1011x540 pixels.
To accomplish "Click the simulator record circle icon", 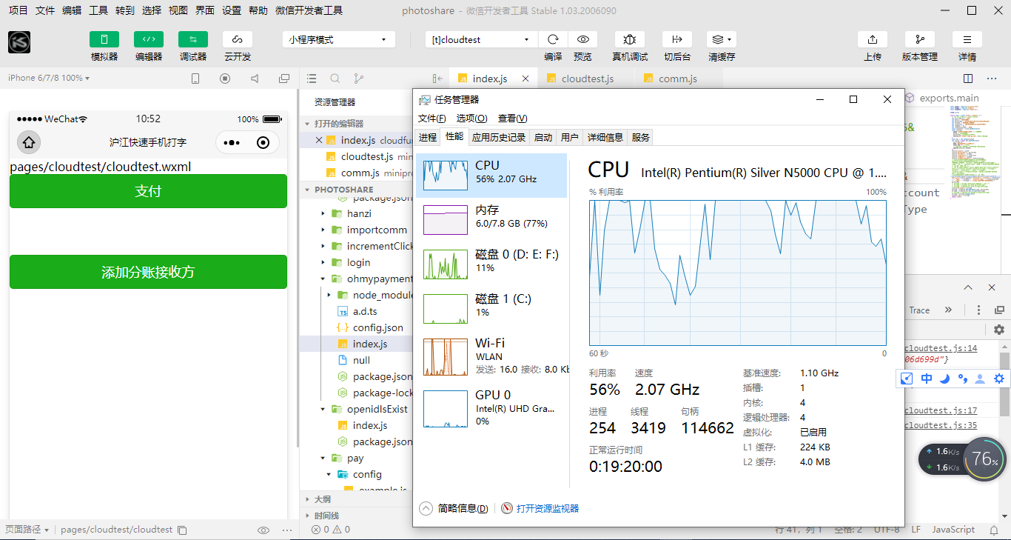I will pos(225,79).
